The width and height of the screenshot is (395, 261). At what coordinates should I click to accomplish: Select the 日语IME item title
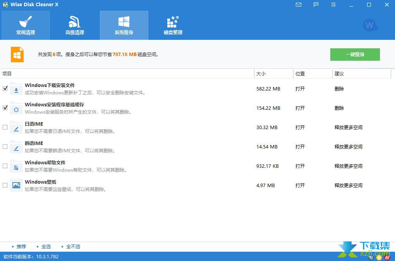[x=34, y=124]
